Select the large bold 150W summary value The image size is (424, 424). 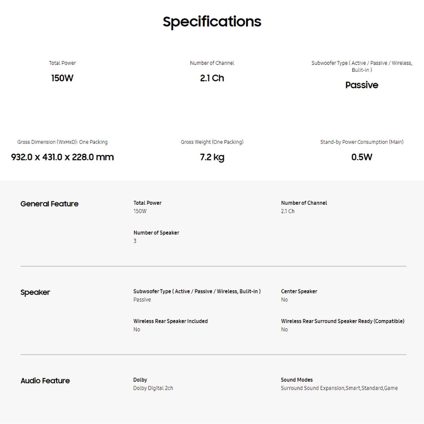62,78
